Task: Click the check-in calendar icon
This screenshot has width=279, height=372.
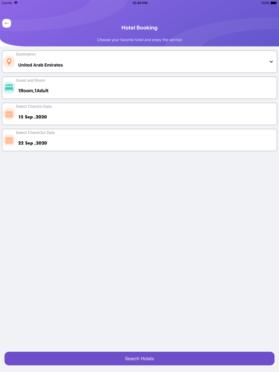Action: pos(9,114)
